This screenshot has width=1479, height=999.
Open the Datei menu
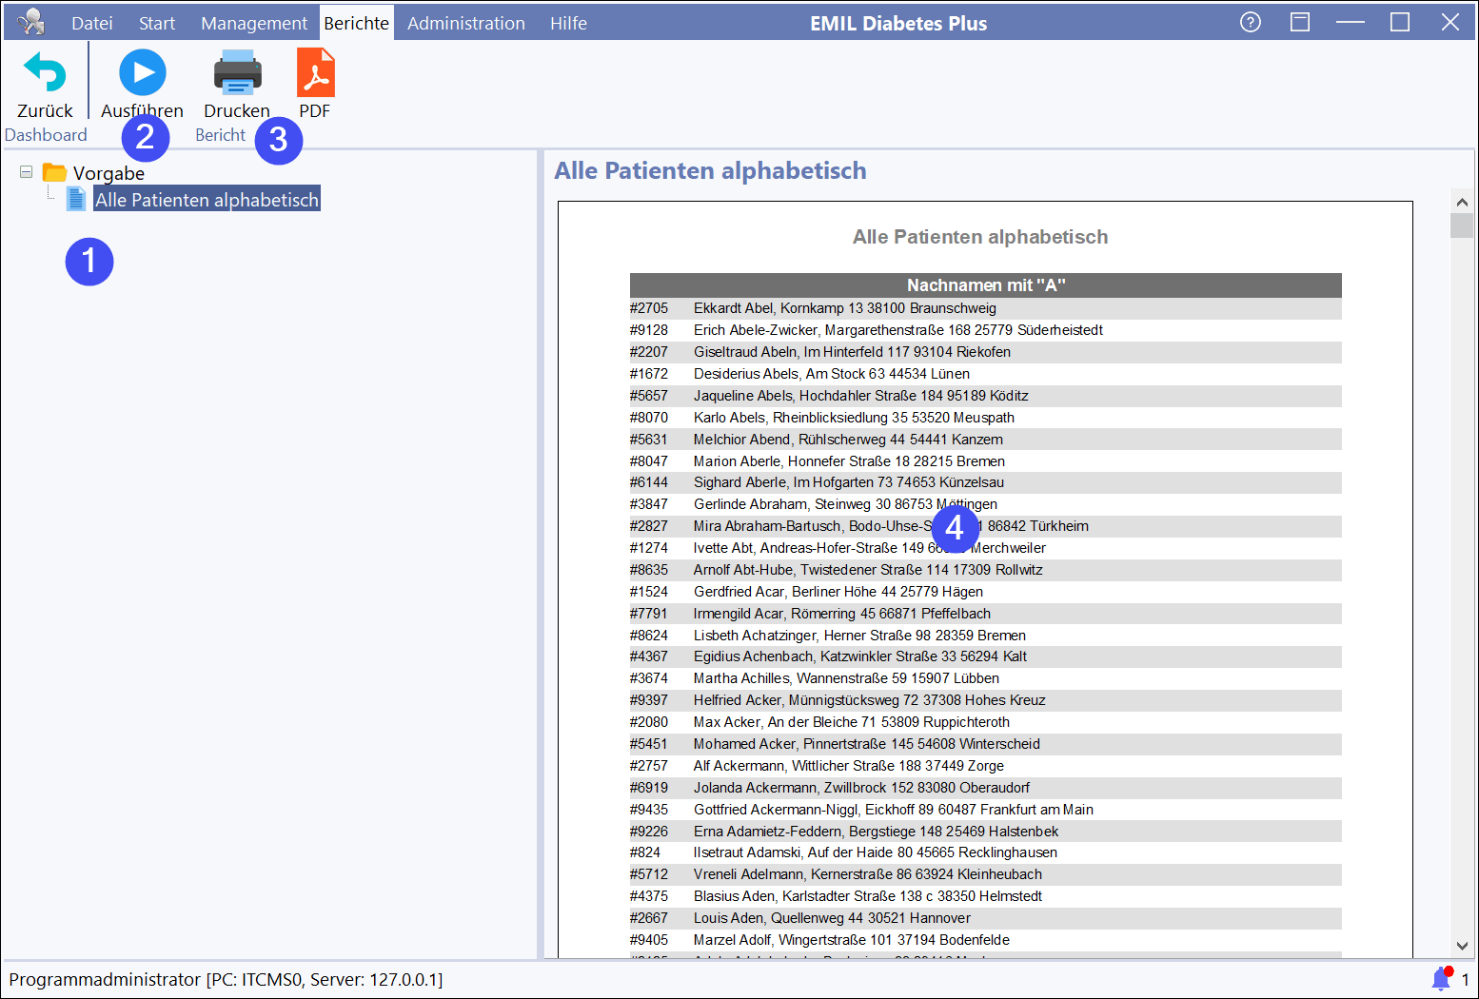[x=91, y=23]
